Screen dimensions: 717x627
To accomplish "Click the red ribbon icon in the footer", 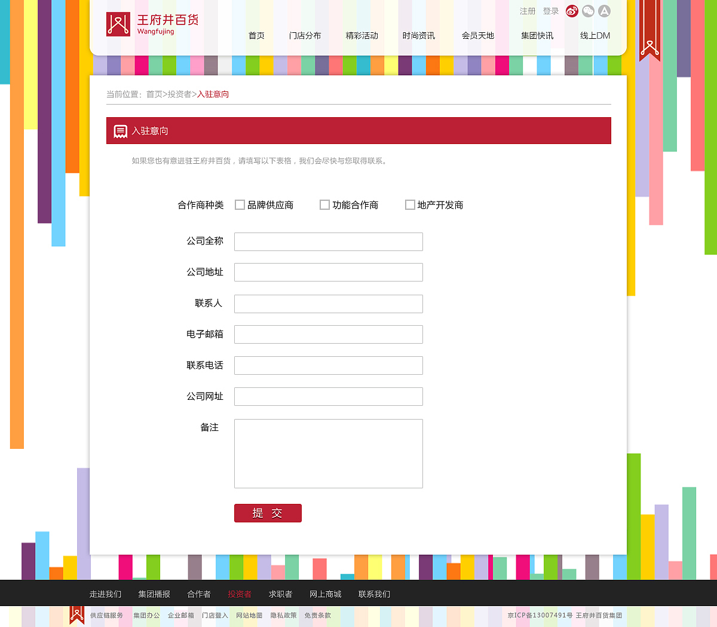I will coord(76,615).
